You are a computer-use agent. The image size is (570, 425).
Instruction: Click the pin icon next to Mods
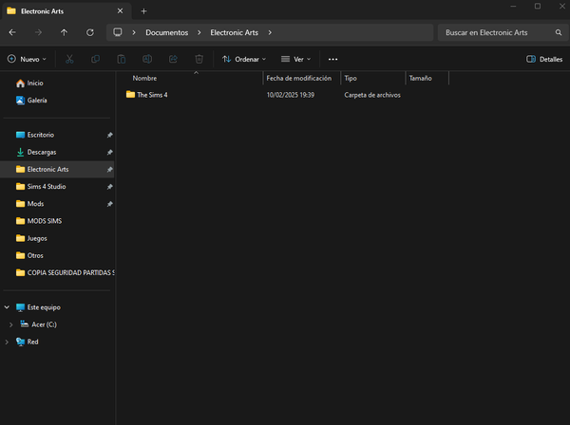coord(109,204)
